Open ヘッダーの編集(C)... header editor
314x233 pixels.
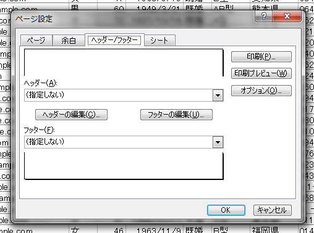click(71, 115)
